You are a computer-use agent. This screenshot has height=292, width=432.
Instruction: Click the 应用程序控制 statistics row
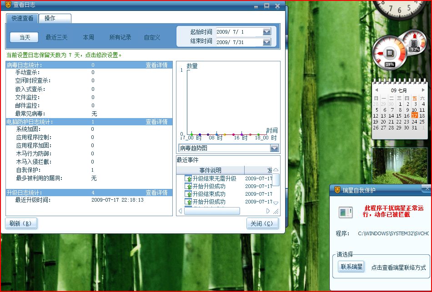pyautogui.click(x=89, y=137)
